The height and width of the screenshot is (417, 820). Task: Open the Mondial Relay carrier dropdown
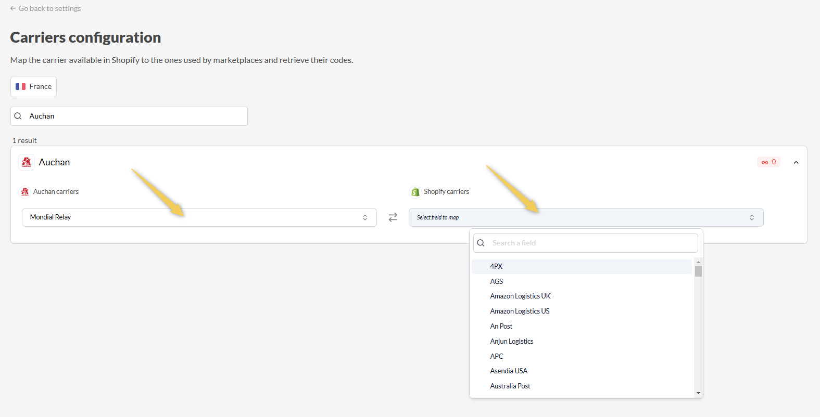pos(199,217)
